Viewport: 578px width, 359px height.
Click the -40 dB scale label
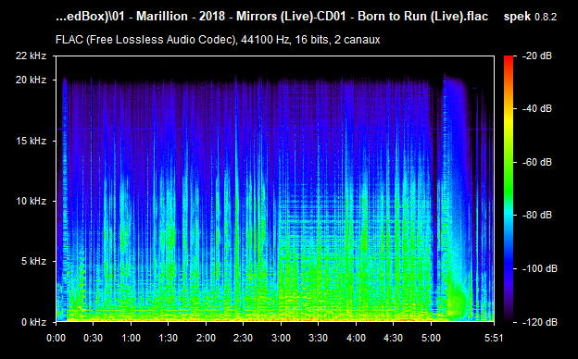(x=537, y=108)
